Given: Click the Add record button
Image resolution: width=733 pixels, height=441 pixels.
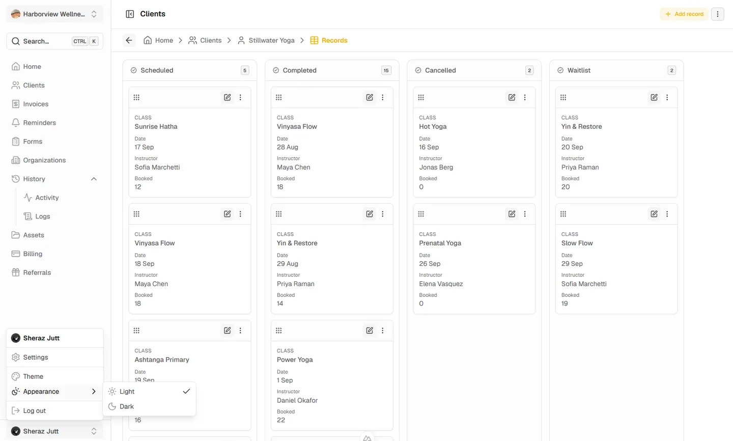Looking at the screenshot, I should click(684, 14).
